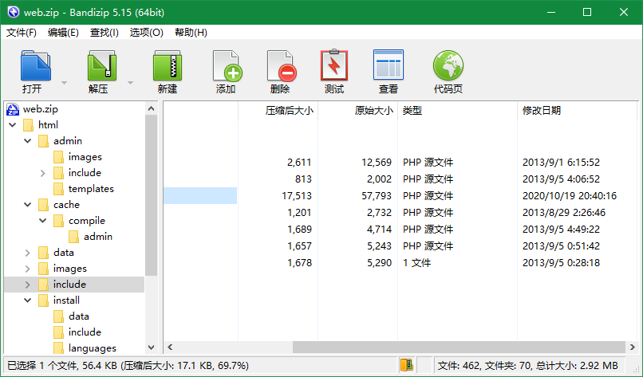Open the 查看 (View) toolbar option
Viewport: 643px width, 377px height.
(x=389, y=65)
